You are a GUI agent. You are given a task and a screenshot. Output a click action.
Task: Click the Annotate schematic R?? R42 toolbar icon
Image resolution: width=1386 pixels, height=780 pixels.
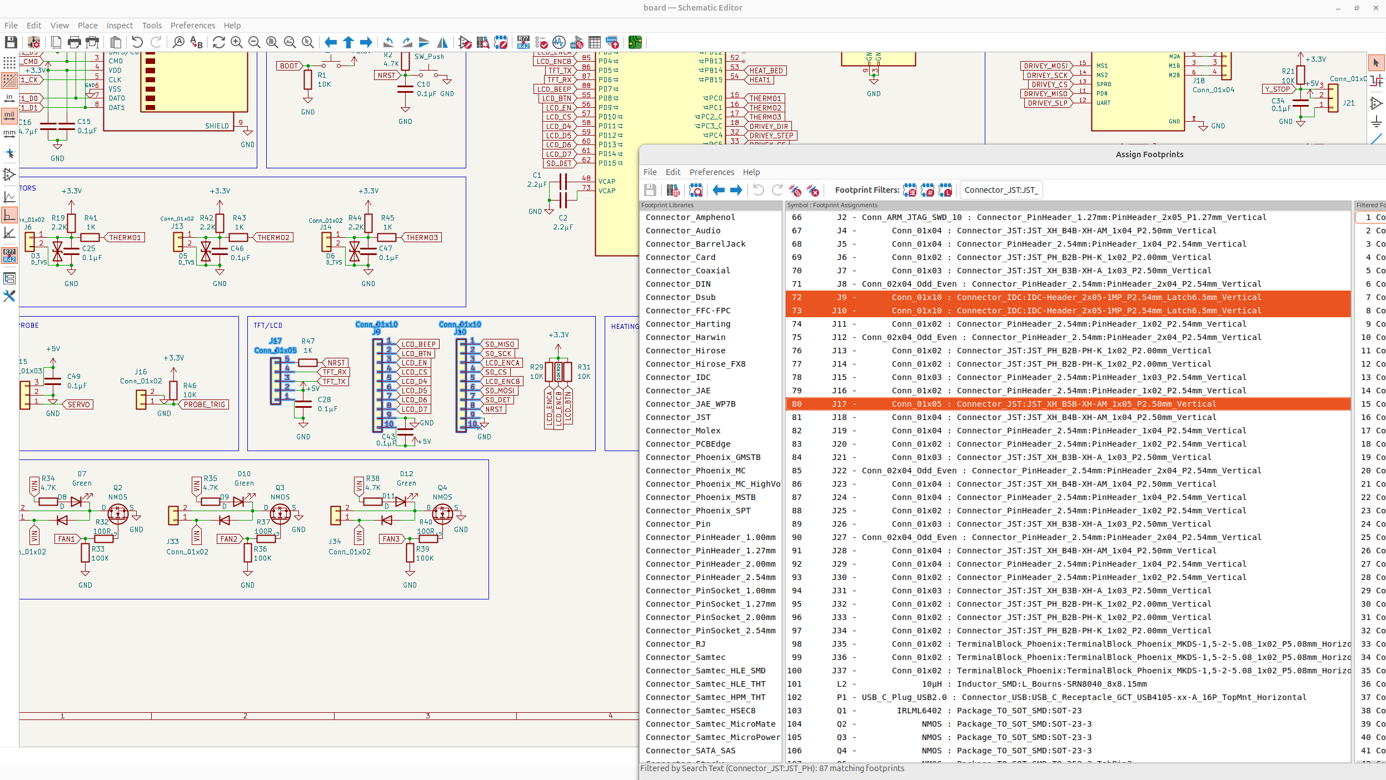[x=523, y=42]
